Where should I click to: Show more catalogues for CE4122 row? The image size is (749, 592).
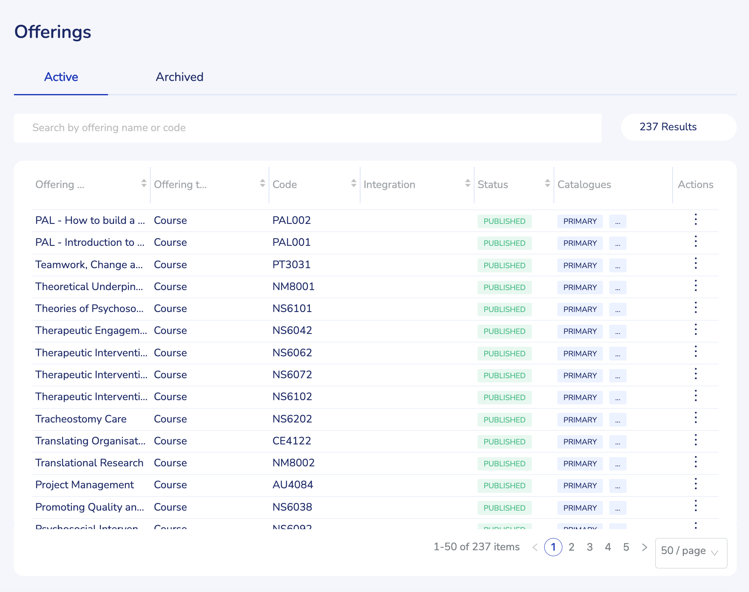617,442
